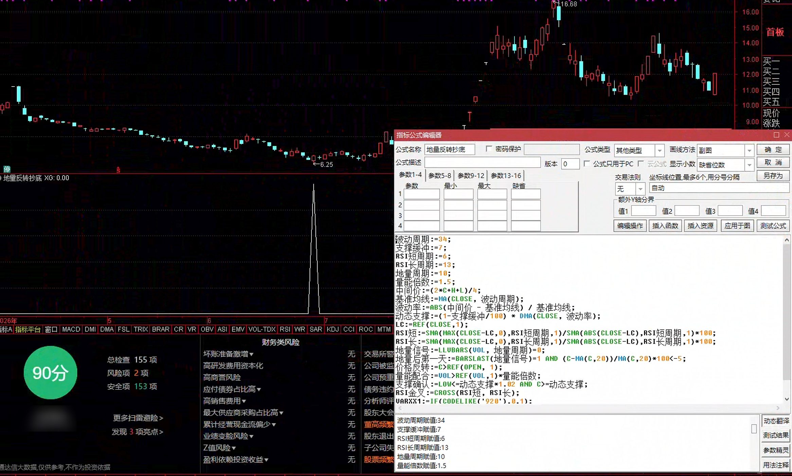Open the 指标平台 tab
The width and height of the screenshot is (792, 476).
tap(28, 329)
